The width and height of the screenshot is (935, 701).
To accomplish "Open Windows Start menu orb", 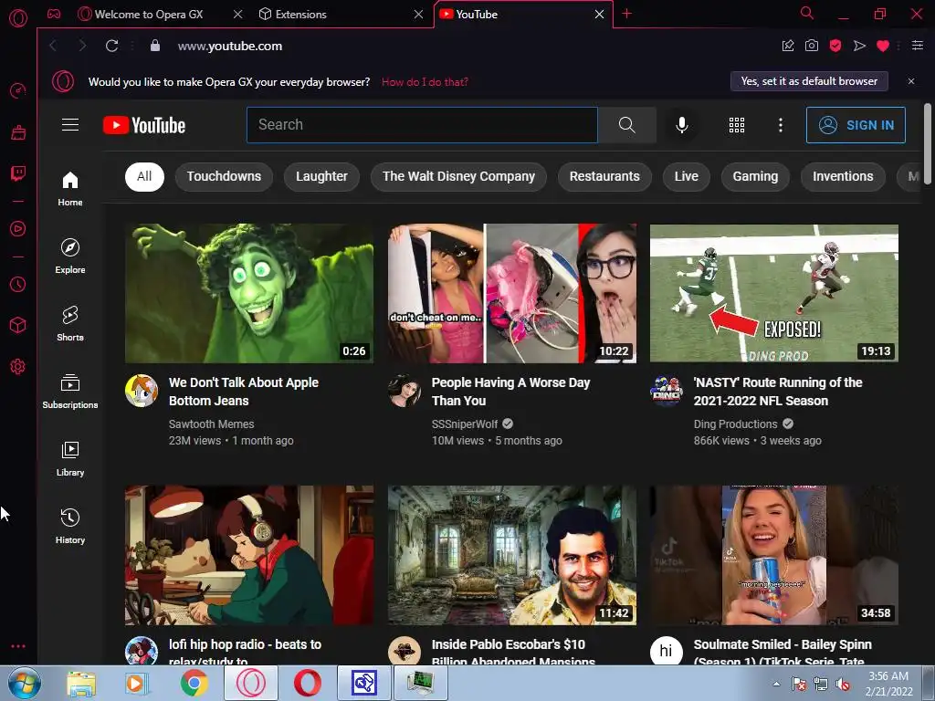I will tap(25, 683).
